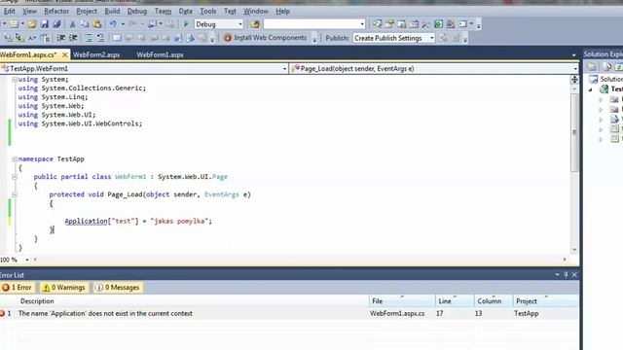Click the Undo arrow icon
The height and width of the screenshot is (350, 623).
(113, 24)
